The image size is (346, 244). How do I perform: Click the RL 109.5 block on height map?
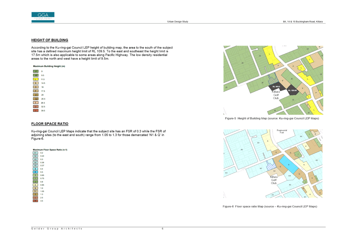(276, 88)
